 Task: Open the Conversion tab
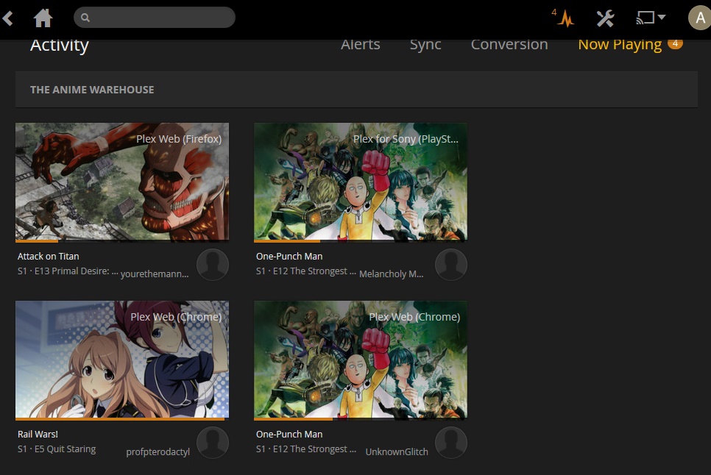click(509, 45)
